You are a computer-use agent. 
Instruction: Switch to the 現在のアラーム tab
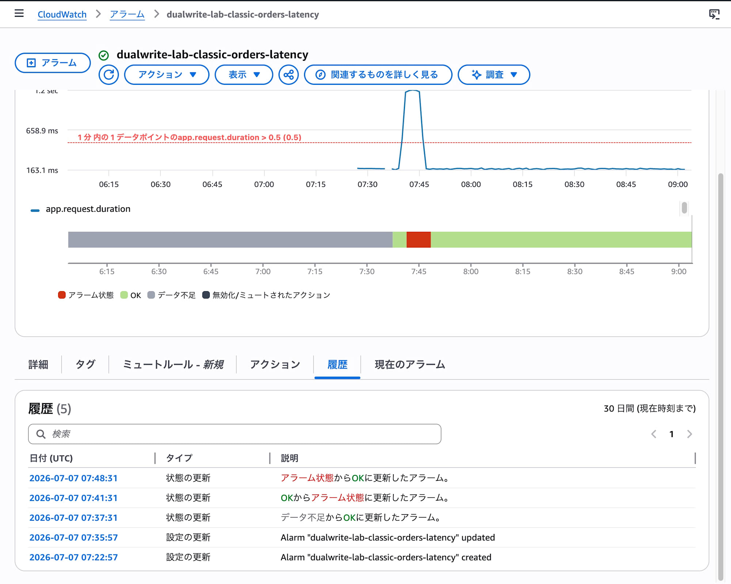(x=410, y=364)
